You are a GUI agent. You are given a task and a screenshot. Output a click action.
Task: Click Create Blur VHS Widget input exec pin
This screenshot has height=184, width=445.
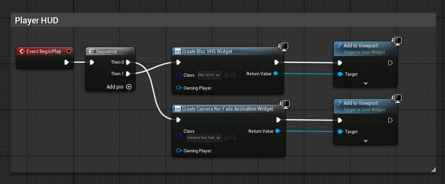point(178,62)
